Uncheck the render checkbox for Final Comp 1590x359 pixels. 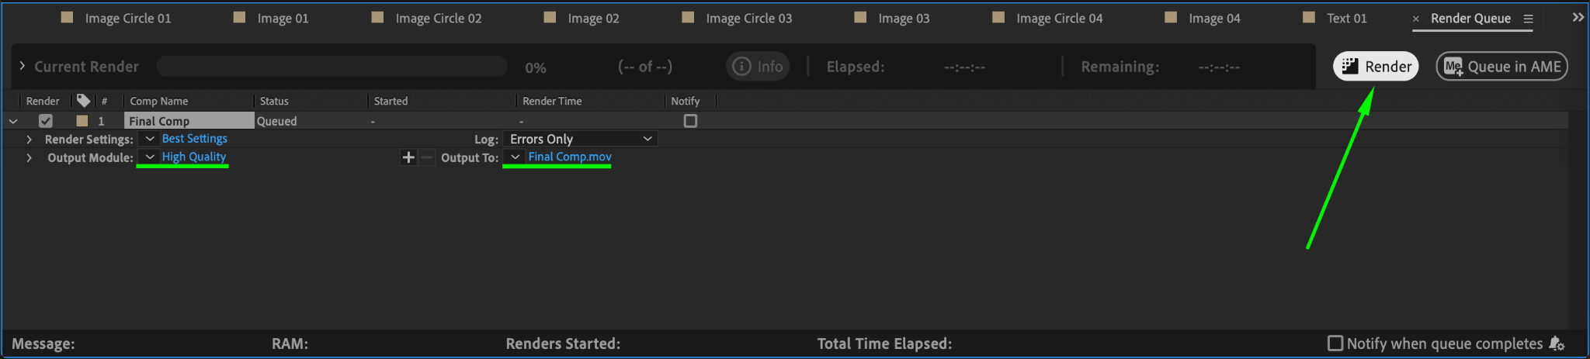tap(46, 121)
